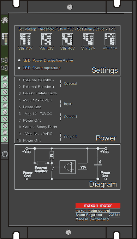This screenshot has width=137, height=239.
Task: Click the round bolt below the terminal block
Action: [5, 154]
